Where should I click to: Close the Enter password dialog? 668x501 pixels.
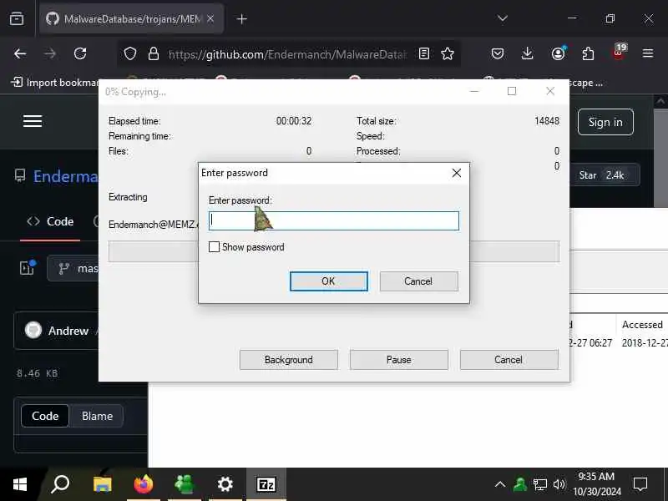click(x=456, y=173)
